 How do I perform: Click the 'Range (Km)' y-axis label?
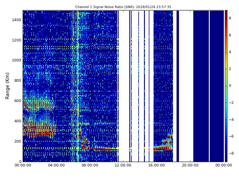click(7, 86)
